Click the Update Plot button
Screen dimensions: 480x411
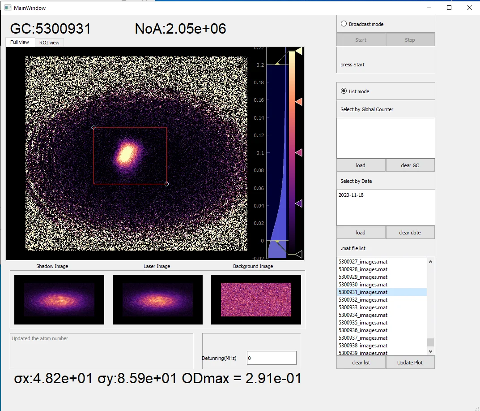coord(410,362)
